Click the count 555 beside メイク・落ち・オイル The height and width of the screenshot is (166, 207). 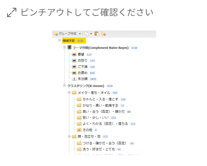pos(115,93)
